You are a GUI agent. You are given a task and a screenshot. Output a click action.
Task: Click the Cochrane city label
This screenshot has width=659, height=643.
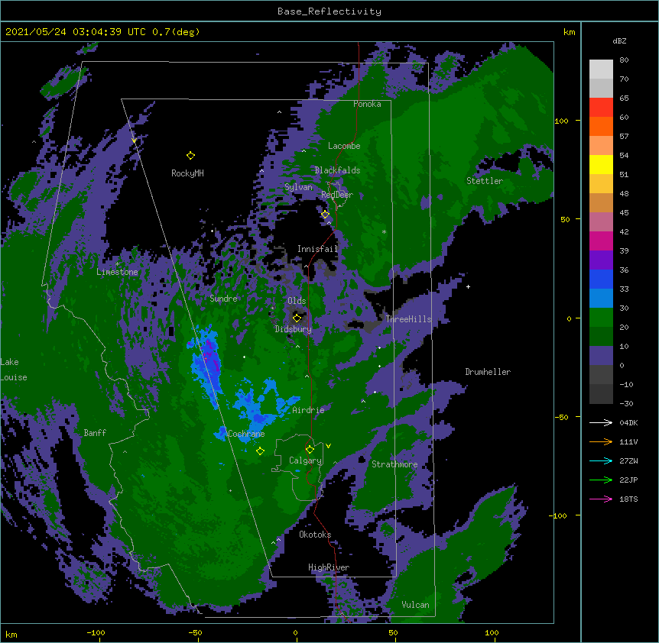(246, 434)
